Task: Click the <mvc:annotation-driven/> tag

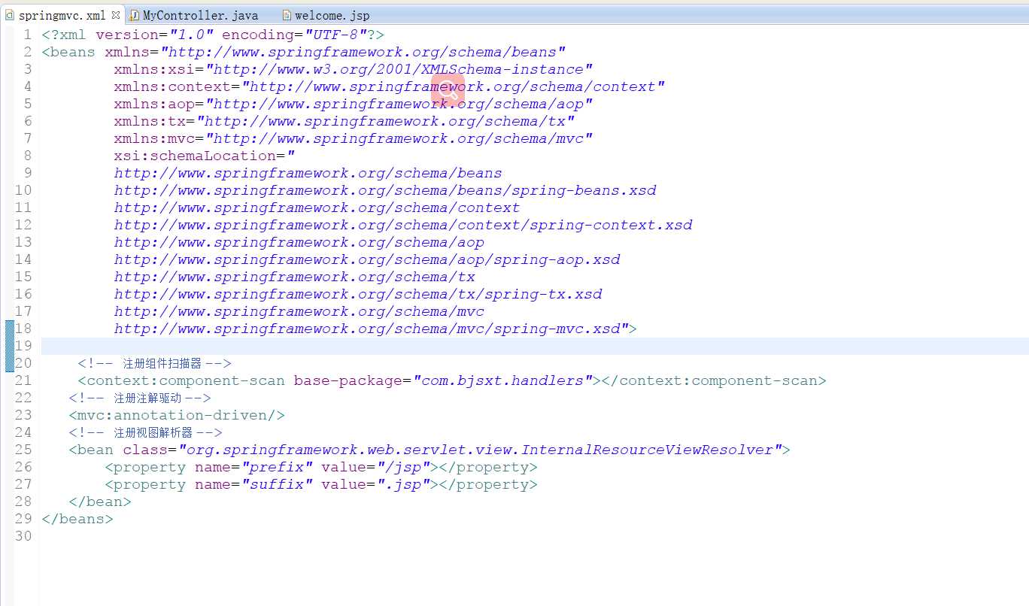Action: [x=177, y=415]
